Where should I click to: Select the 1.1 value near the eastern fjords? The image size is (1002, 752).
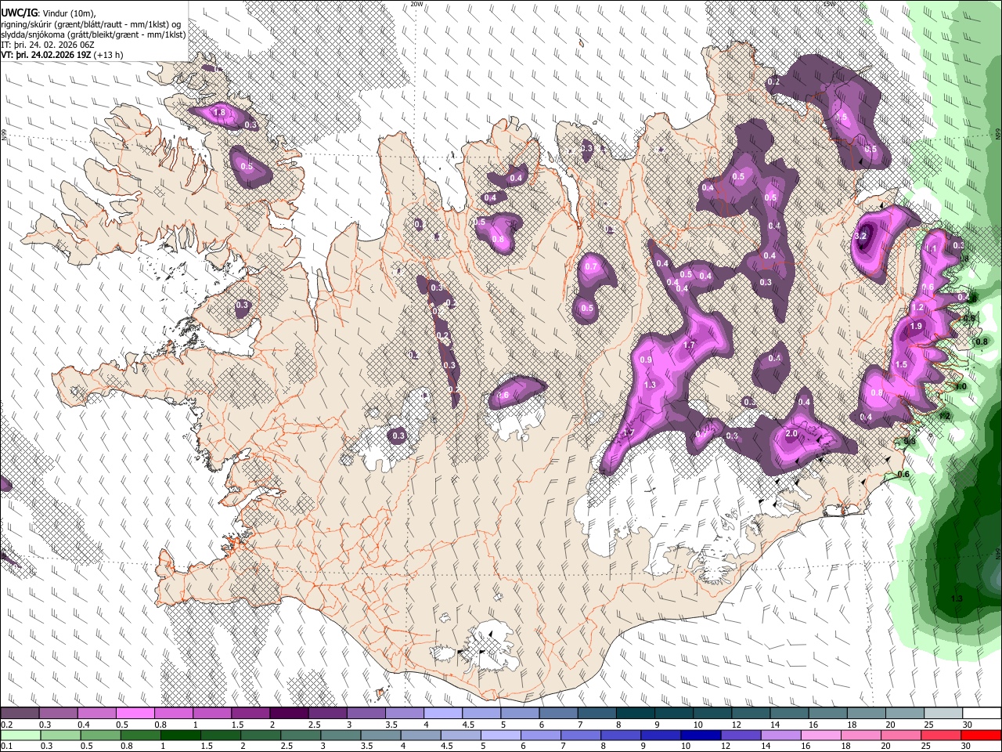(x=931, y=248)
